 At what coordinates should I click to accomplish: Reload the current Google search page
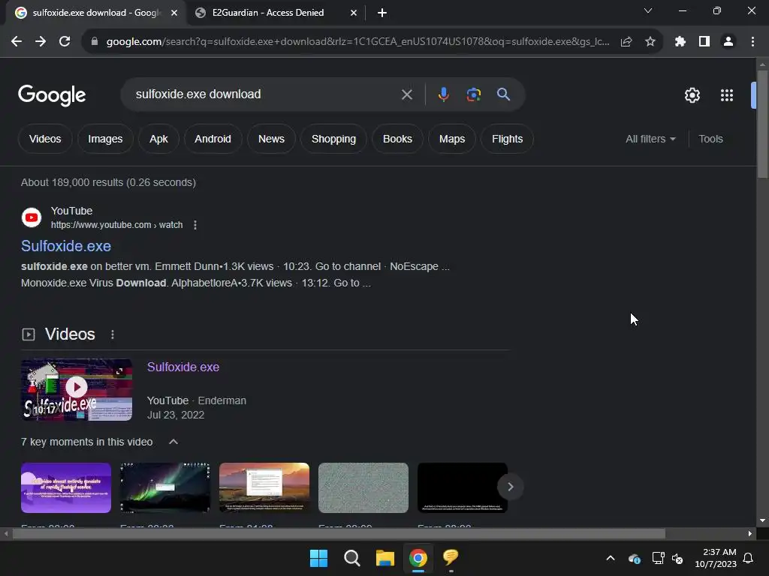(x=65, y=42)
